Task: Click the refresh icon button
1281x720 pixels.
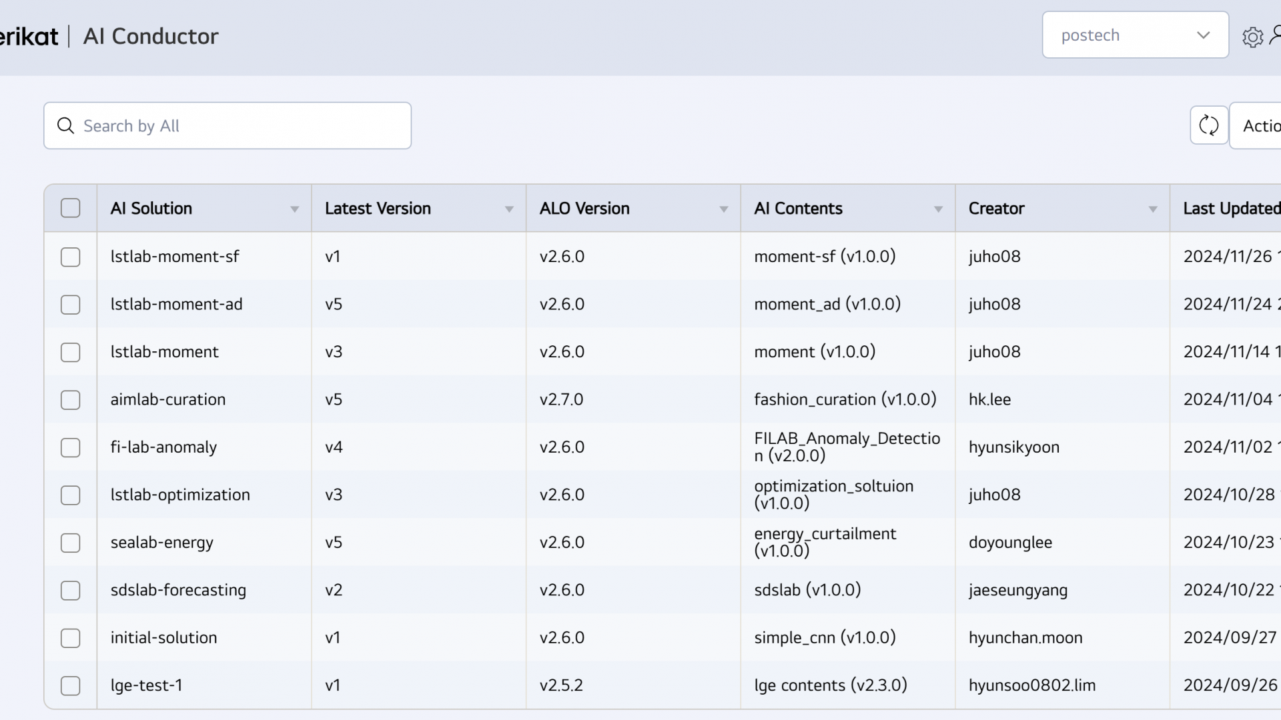Action: [1209, 125]
